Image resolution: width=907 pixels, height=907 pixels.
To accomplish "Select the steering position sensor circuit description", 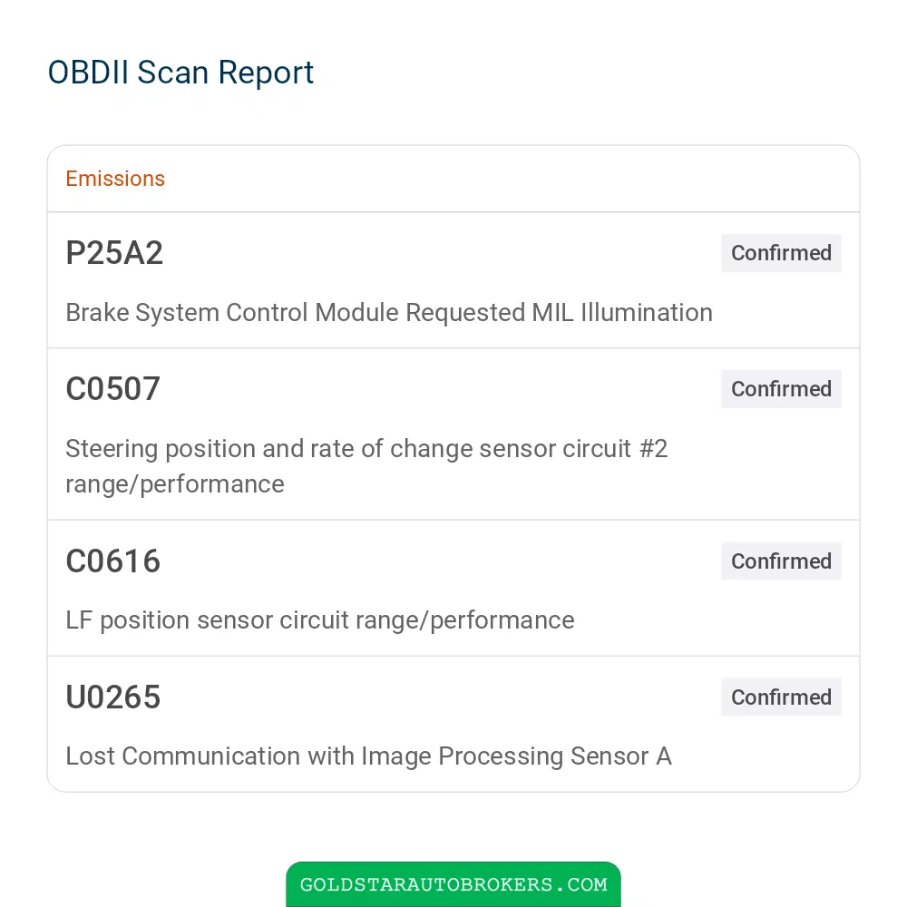I will click(366, 466).
